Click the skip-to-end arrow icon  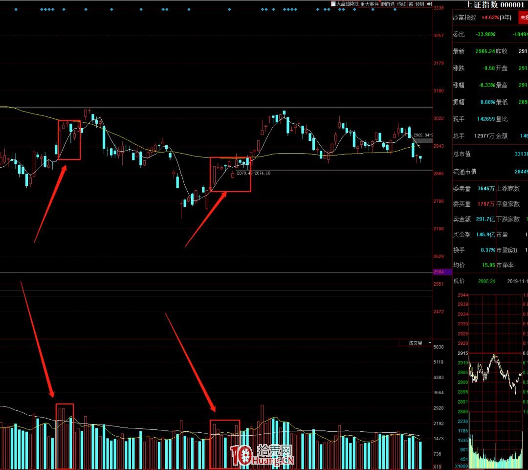429,4
